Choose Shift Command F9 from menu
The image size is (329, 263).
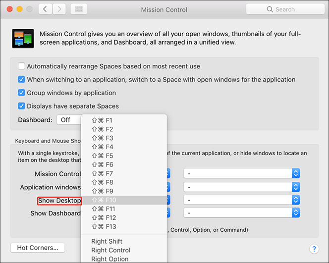tap(124, 191)
